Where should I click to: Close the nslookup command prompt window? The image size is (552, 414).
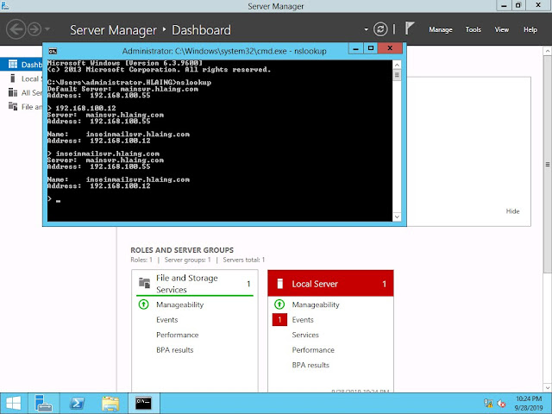click(x=390, y=48)
